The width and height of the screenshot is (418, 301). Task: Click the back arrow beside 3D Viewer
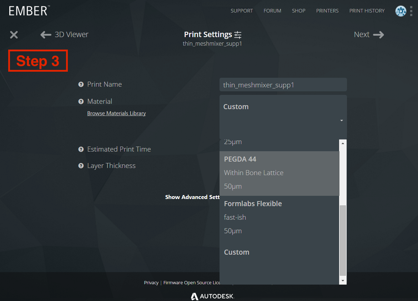[46, 35]
